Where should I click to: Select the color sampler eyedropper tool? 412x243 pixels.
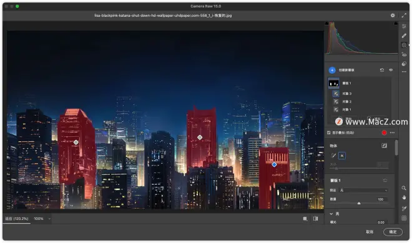coord(404,208)
